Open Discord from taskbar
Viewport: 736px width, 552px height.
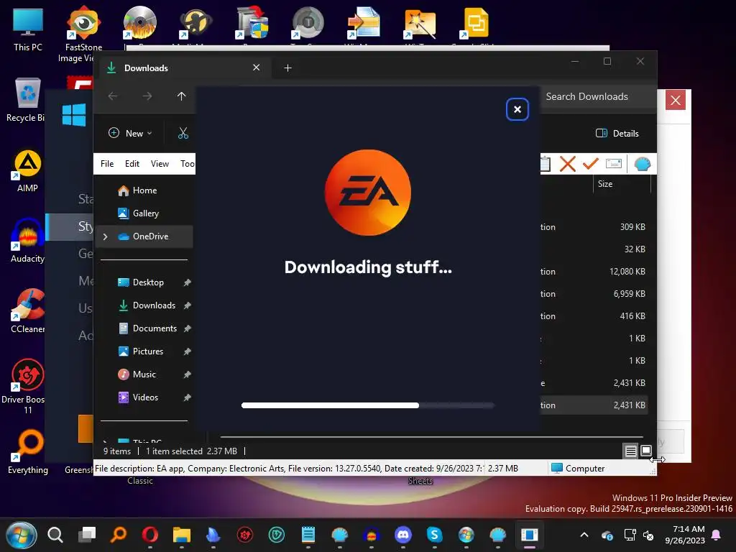tap(402, 535)
